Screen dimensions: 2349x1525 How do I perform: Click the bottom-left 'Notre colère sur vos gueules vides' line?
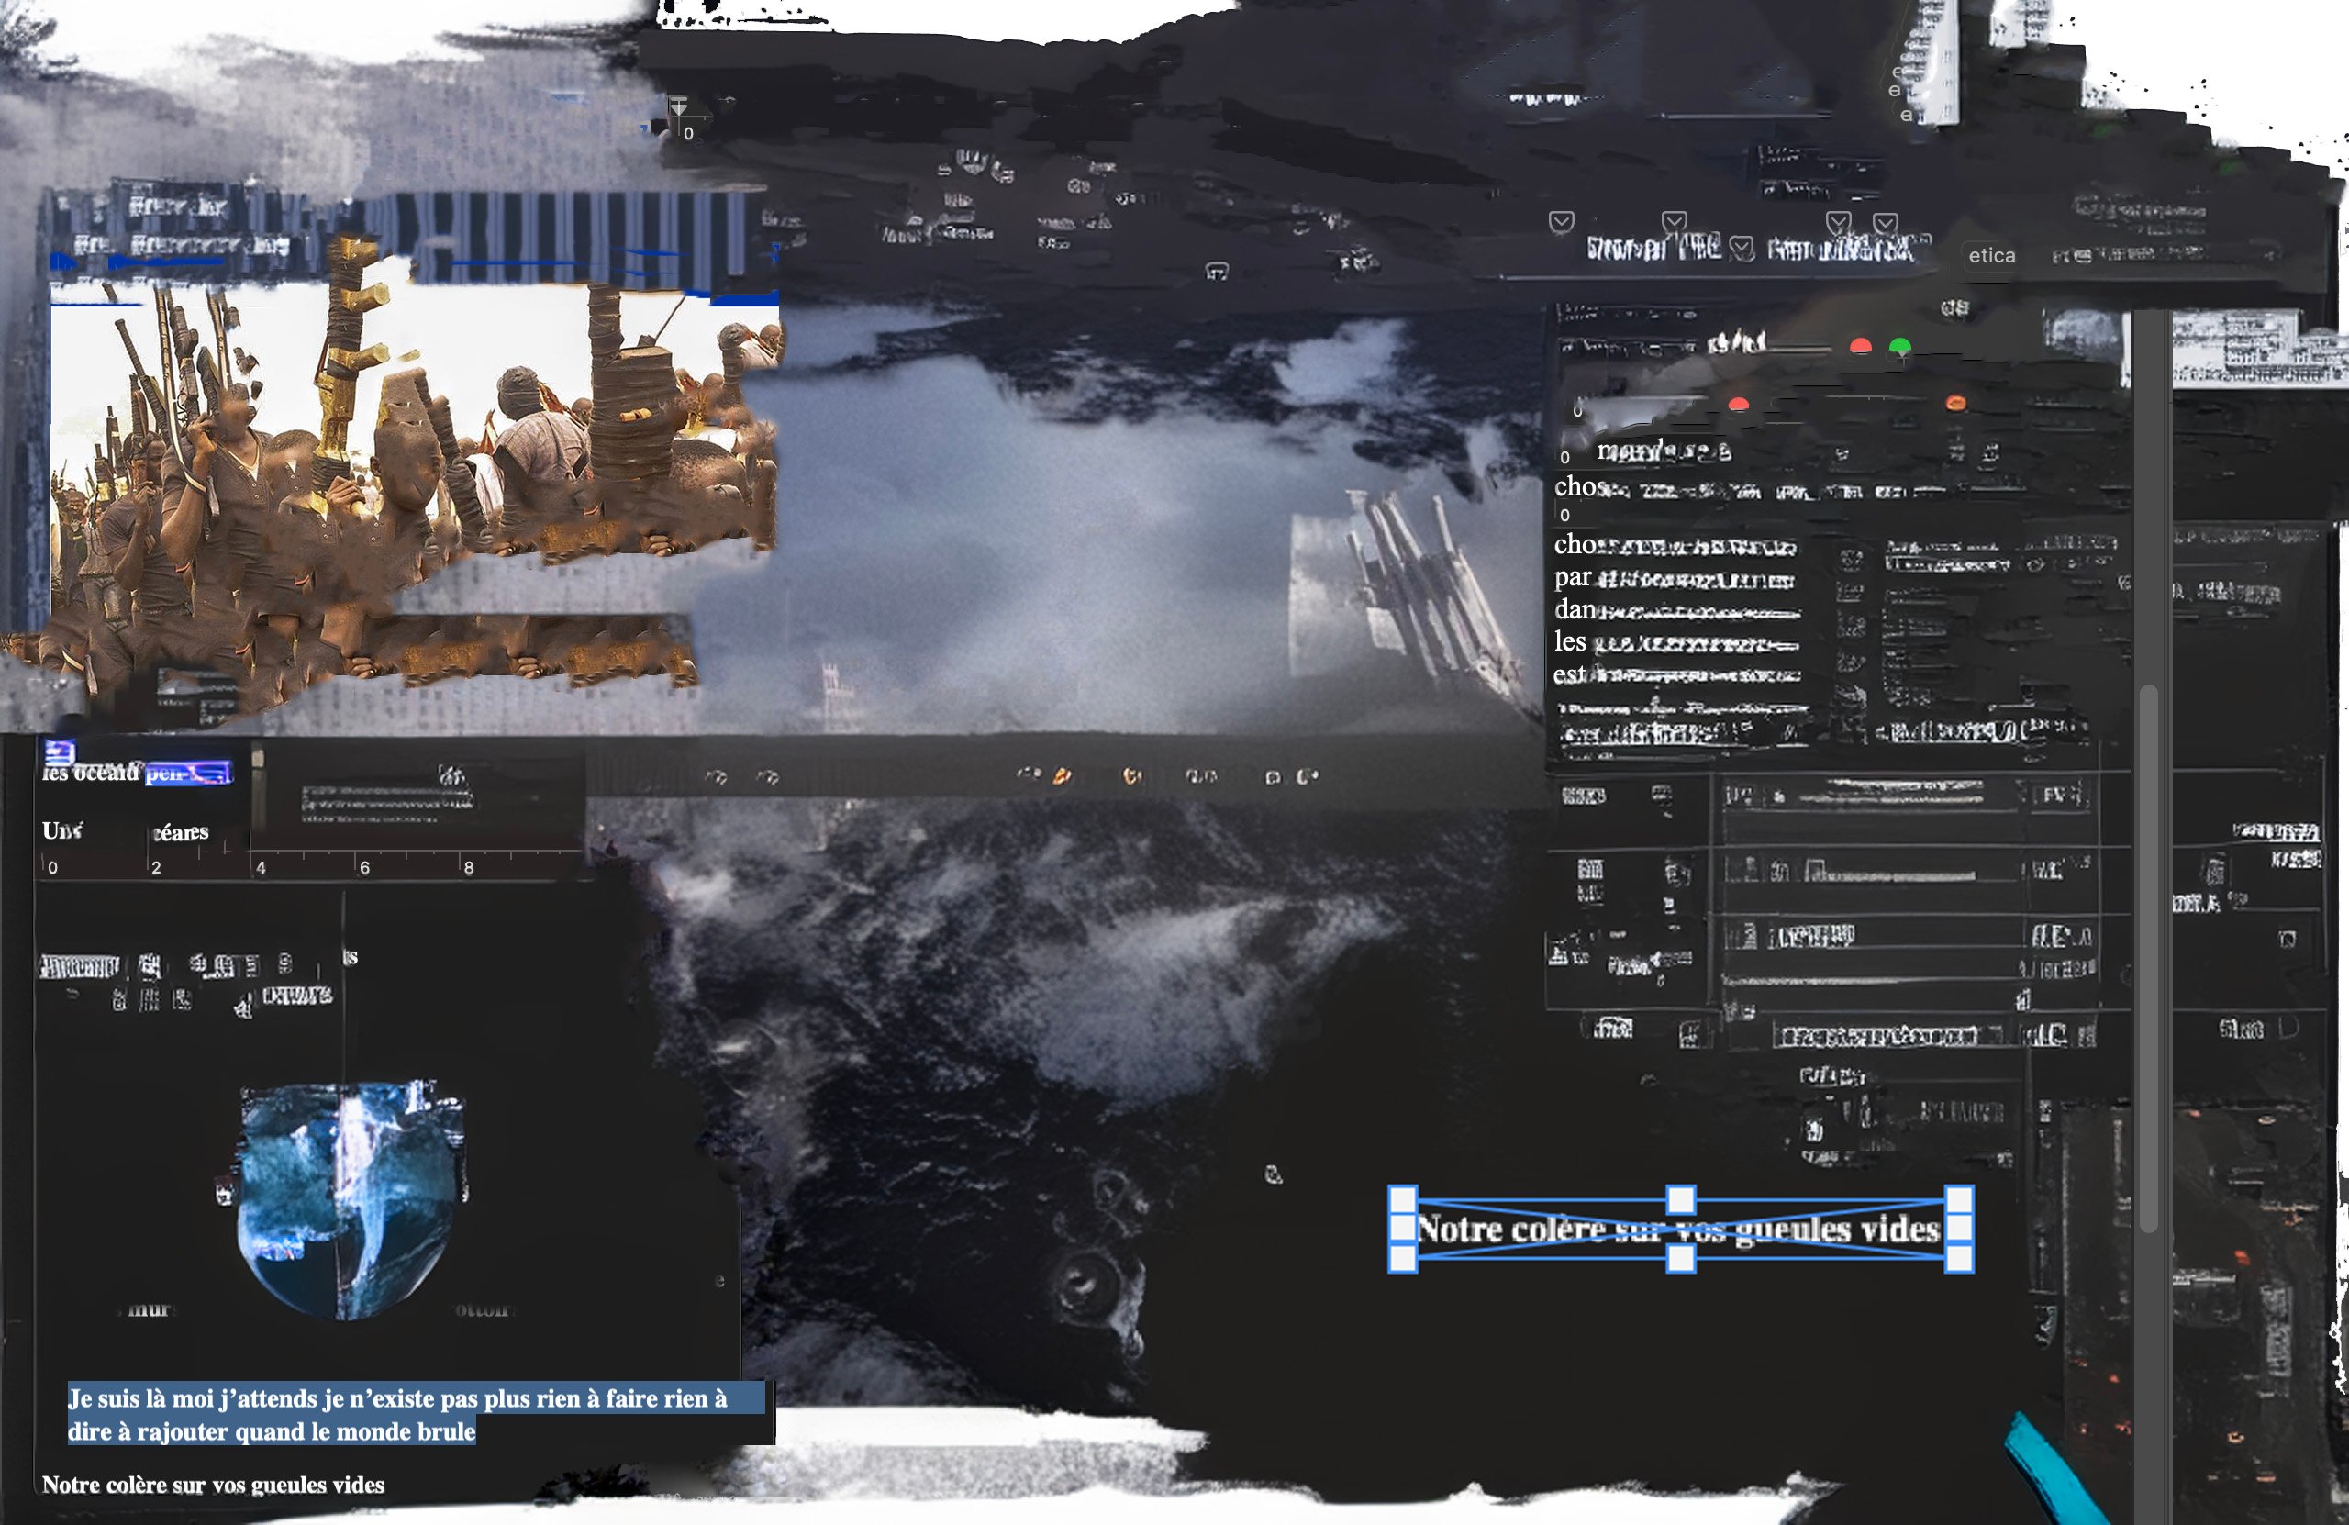coord(213,1485)
